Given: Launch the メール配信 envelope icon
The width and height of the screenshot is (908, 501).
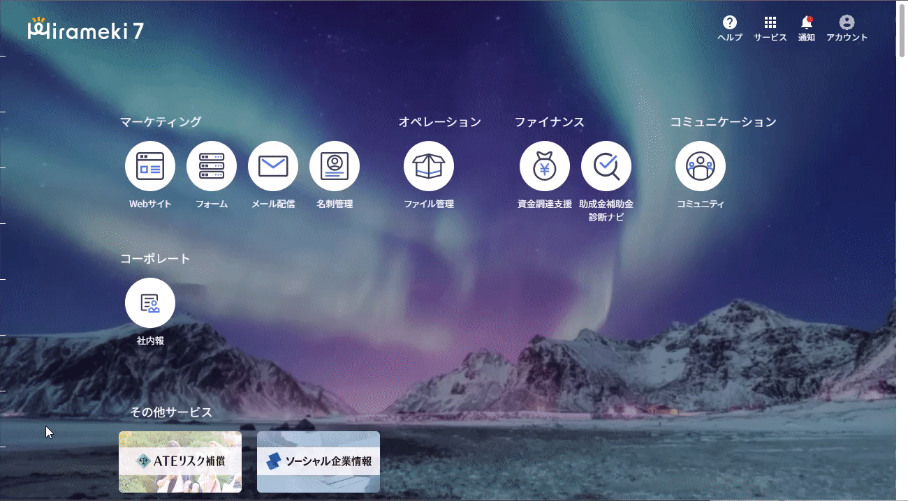Looking at the screenshot, I should tap(273, 166).
